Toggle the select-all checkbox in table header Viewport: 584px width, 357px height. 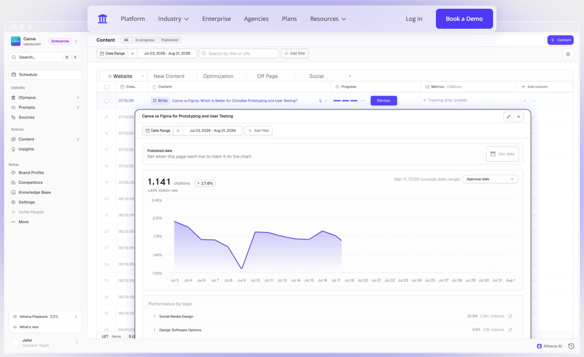pyautogui.click(x=106, y=87)
